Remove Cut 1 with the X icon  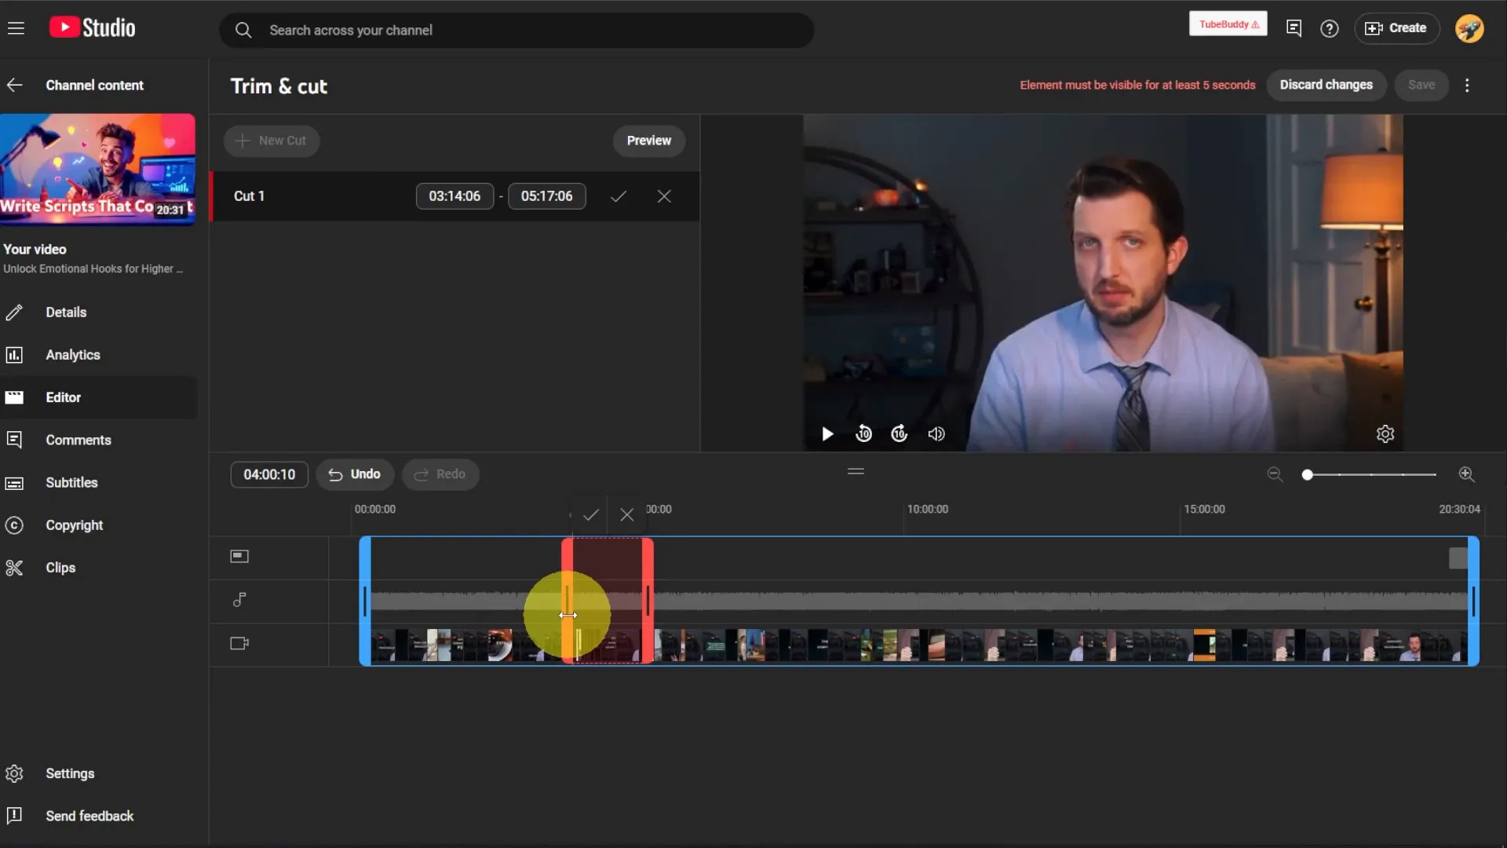[664, 196]
